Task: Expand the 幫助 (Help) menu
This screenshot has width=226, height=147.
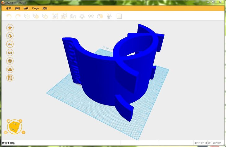Action: (x=45, y=8)
